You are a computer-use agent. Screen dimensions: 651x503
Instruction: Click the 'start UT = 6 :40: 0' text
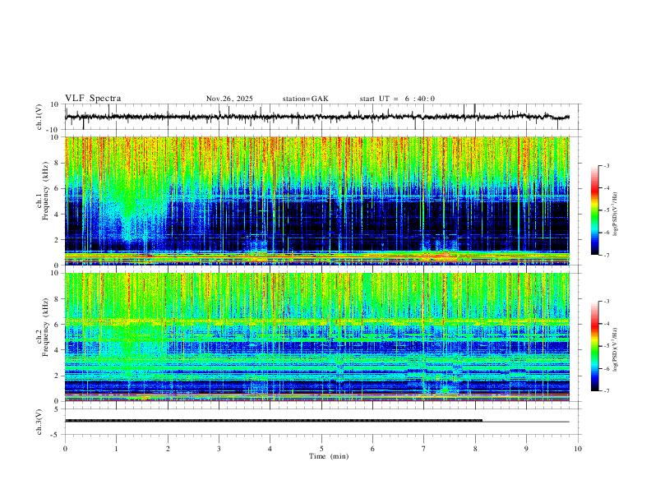click(397, 99)
